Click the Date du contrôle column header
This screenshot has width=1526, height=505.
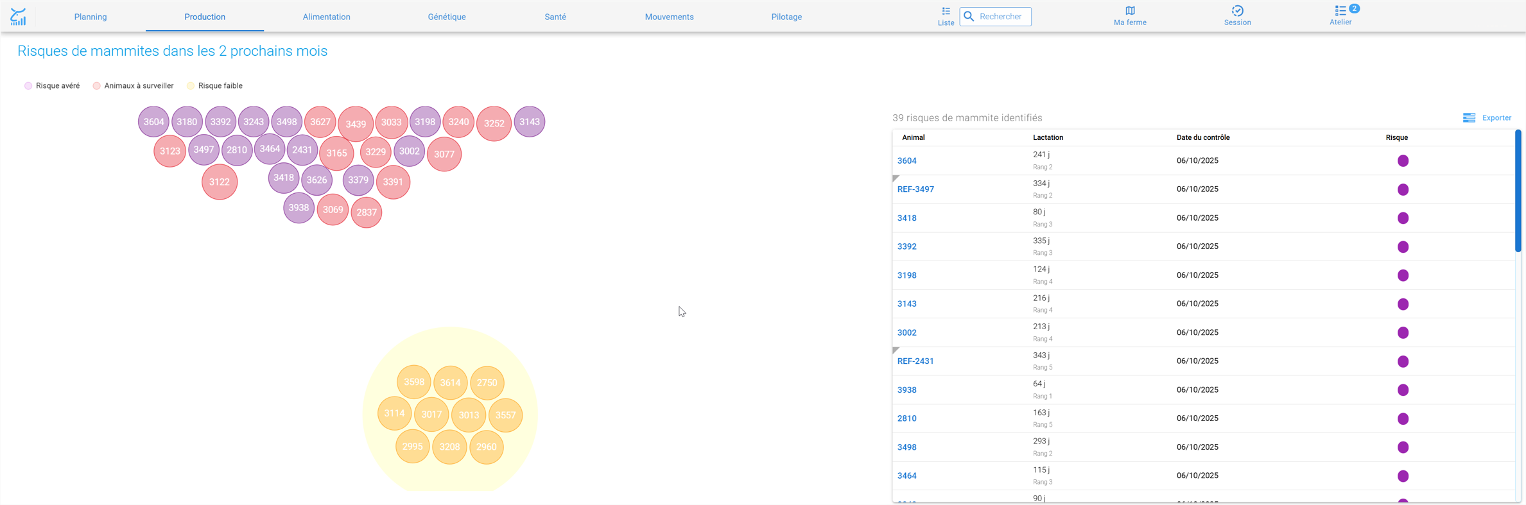[x=1203, y=138]
